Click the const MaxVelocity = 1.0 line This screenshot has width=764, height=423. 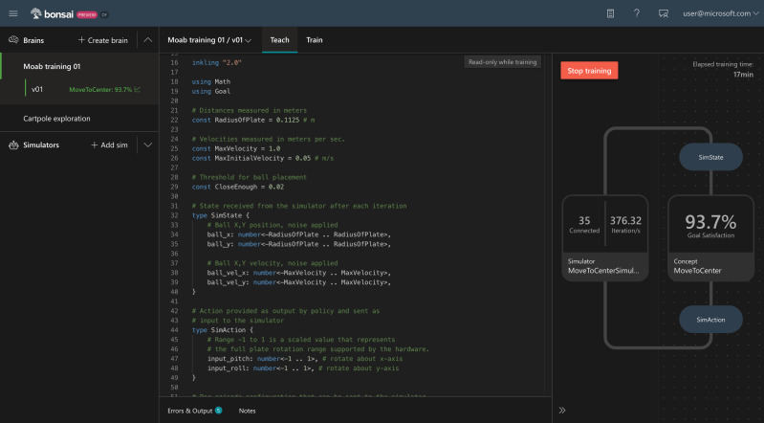pos(236,148)
